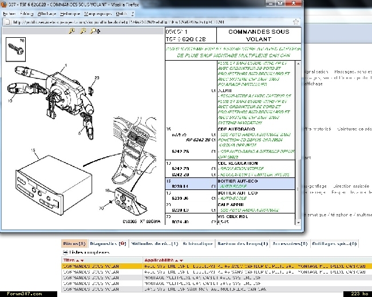Image resolution: width=372 pixels, height=297 pixels.
Task: Sort the Applicabilité column descending
Action: [x=181, y=260]
